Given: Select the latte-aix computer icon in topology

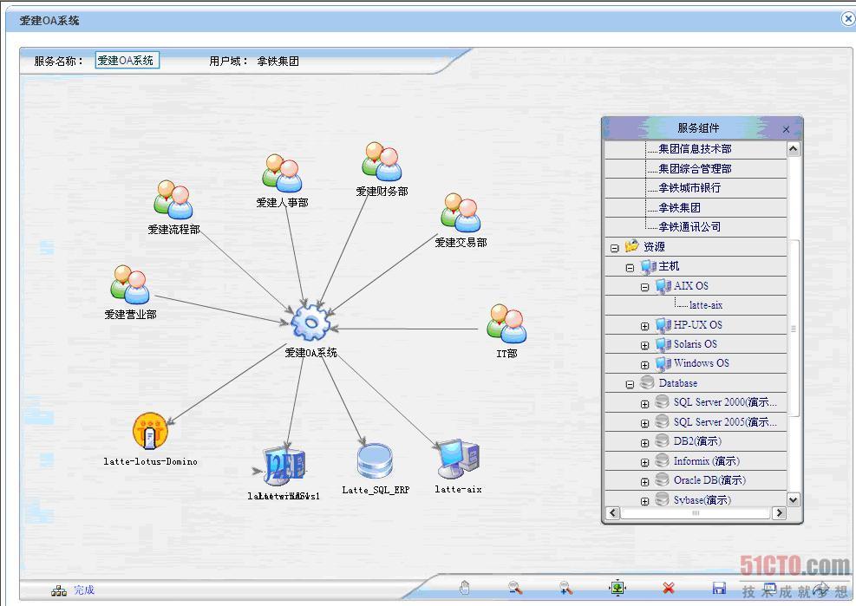Looking at the screenshot, I should (x=459, y=459).
